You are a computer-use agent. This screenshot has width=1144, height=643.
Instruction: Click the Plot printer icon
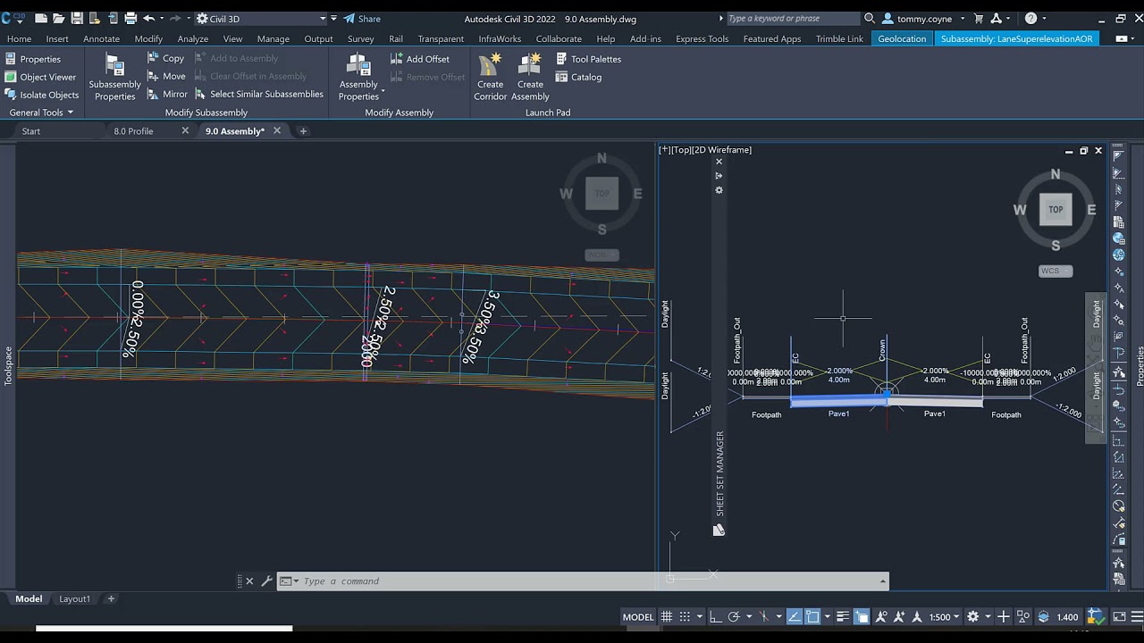(130, 18)
